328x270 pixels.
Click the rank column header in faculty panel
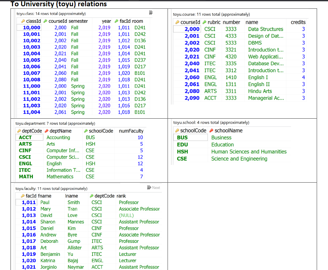120,196
